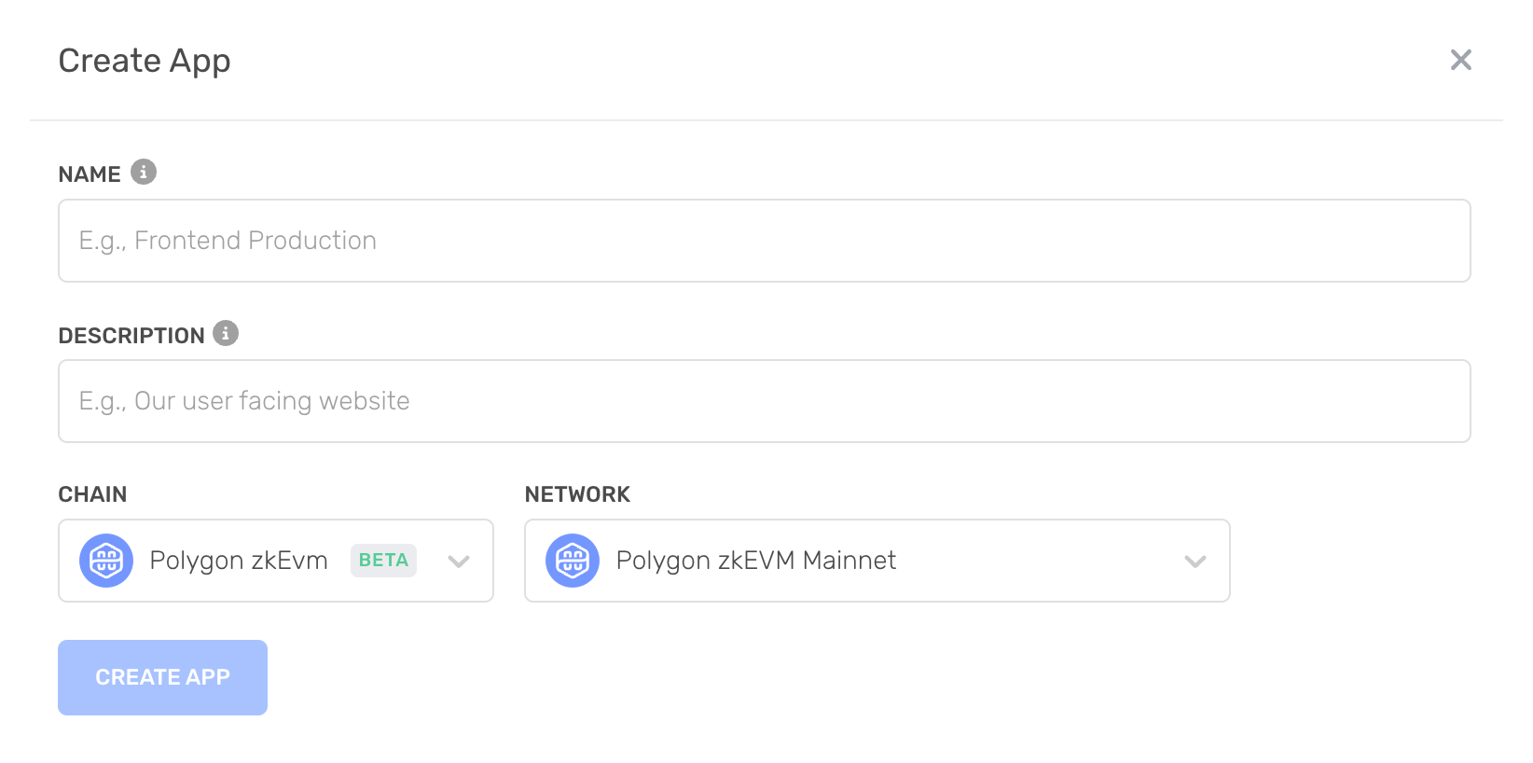Click the Polygon logo in the NETWORK selector
The height and width of the screenshot is (763, 1533).
pyautogui.click(x=573, y=561)
